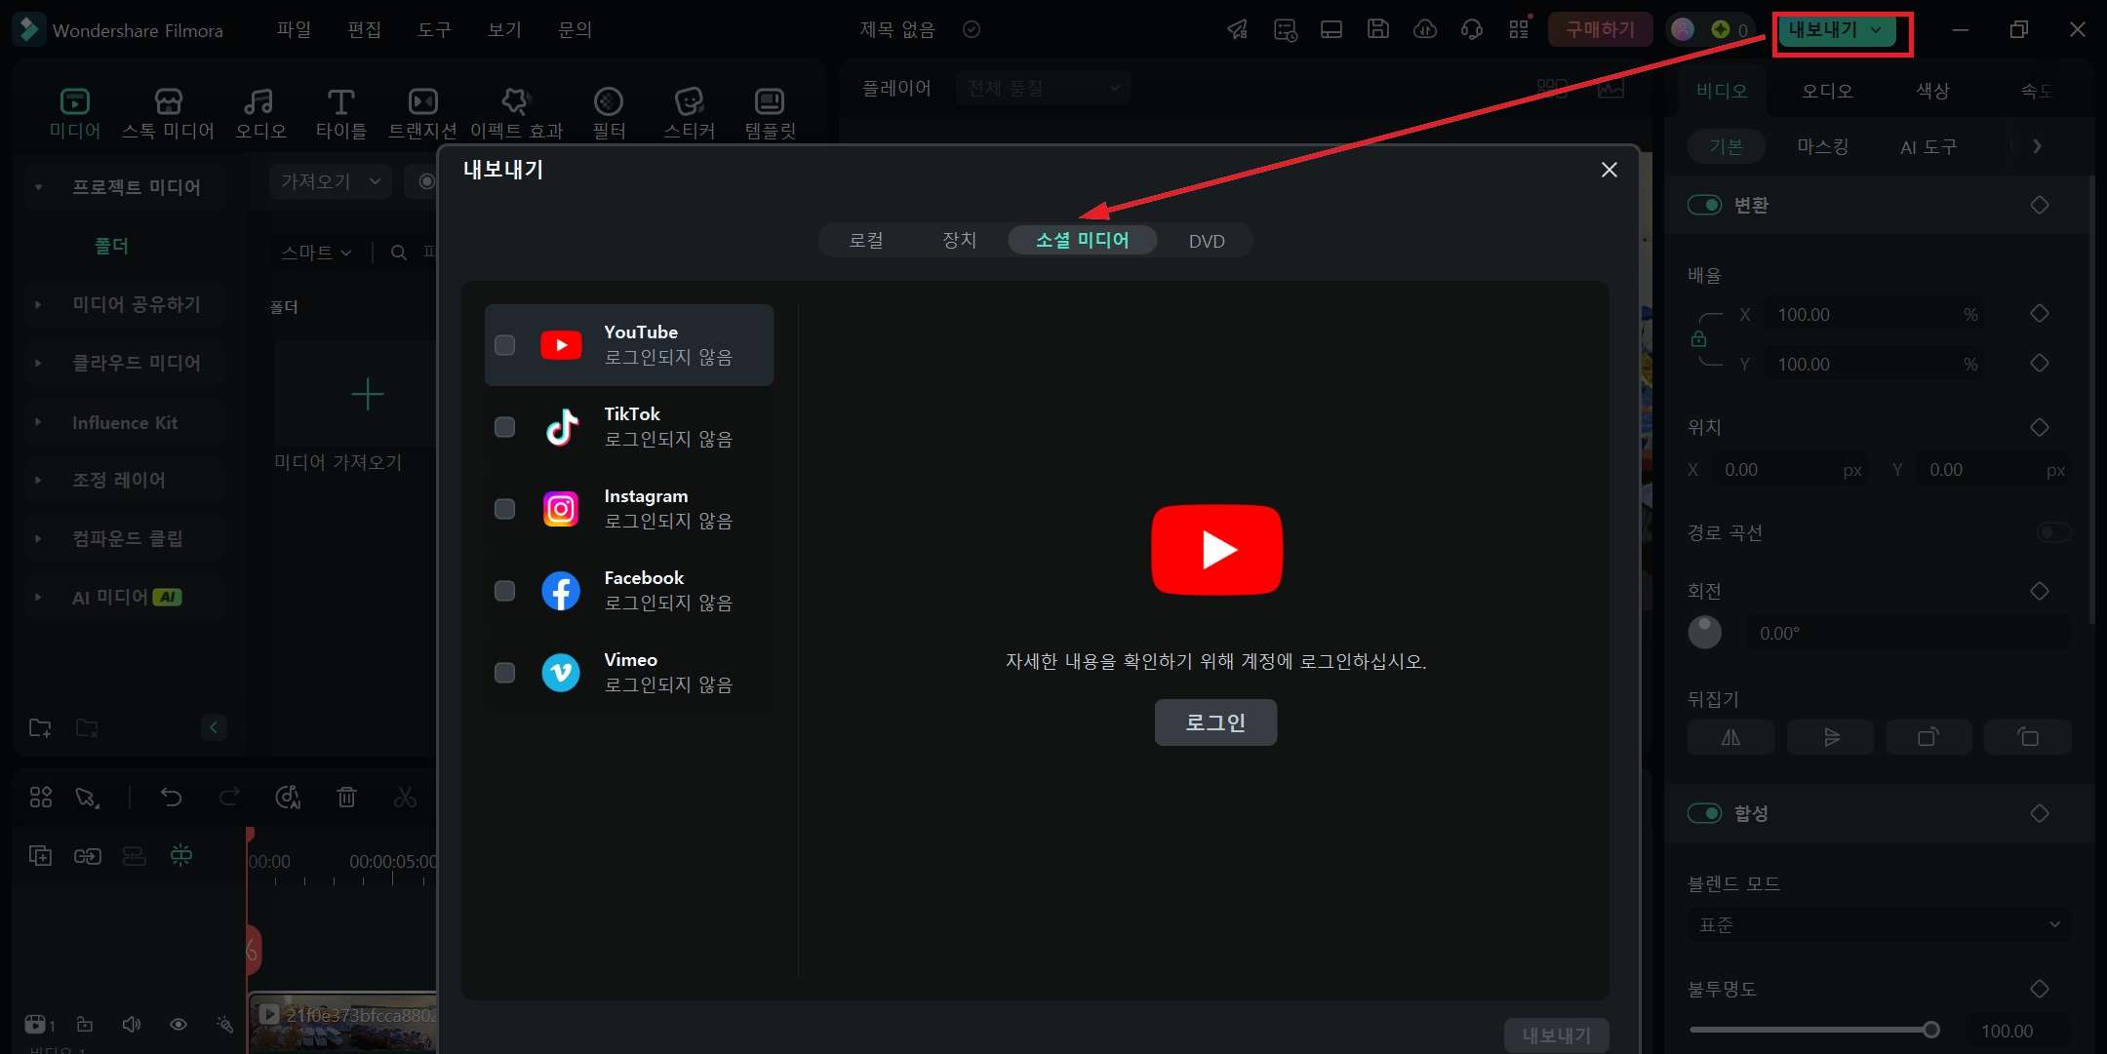2107x1054 pixels.
Task: Check the Instagram checkbox
Action: tap(504, 509)
